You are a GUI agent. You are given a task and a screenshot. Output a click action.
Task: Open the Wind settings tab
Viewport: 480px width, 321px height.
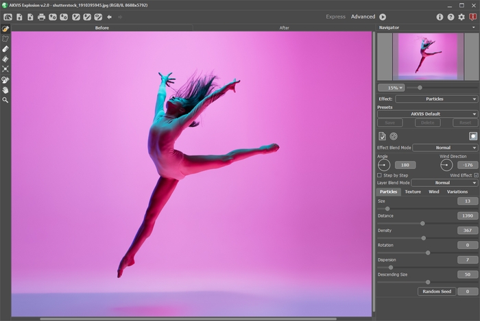tap(434, 192)
